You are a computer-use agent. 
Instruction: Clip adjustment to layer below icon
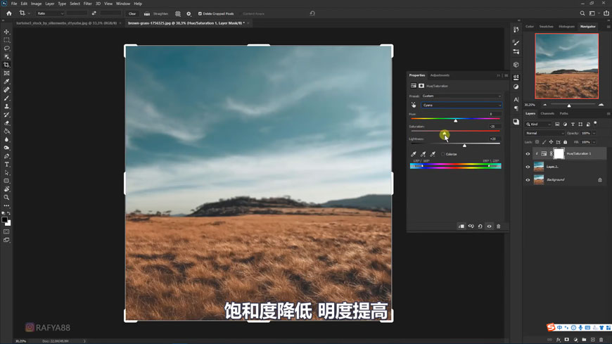(461, 227)
